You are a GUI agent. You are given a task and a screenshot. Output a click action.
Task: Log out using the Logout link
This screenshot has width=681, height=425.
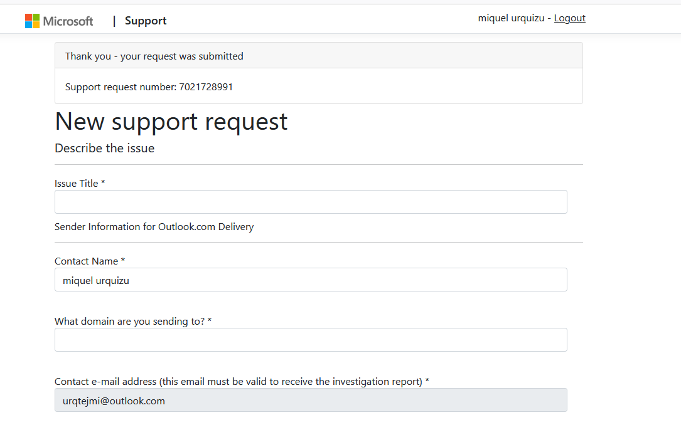coord(569,18)
